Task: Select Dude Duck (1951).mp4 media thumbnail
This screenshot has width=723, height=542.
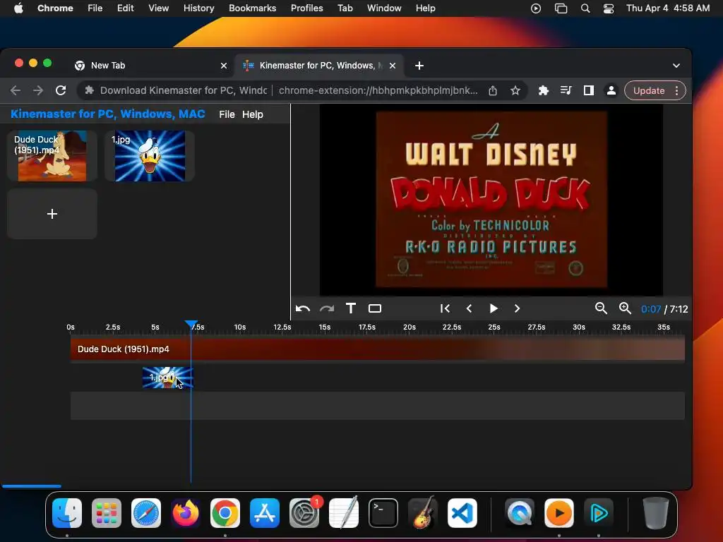Action: [52, 156]
